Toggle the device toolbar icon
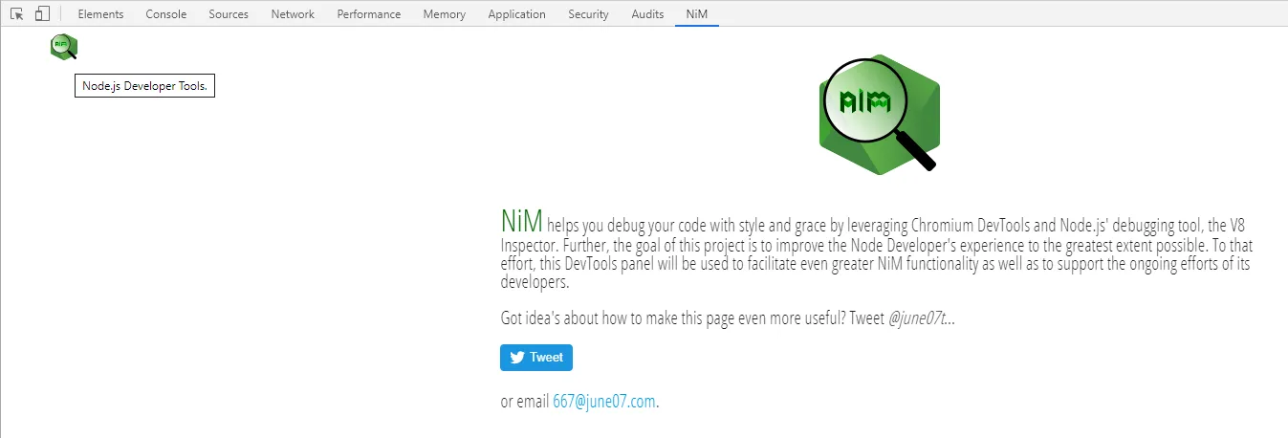Screen dimensions: 1288x438 click(x=42, y=14)
